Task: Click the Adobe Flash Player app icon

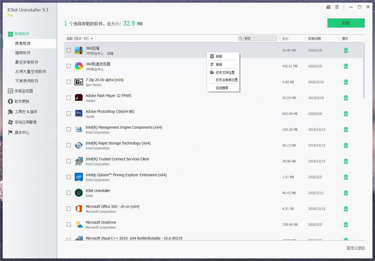Action: [x=79, y=97]
